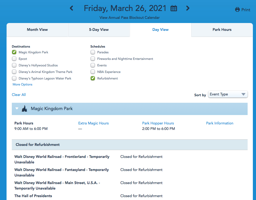Click the Print text label
Viewport: 256px width, 200px height.
(246, 10)
